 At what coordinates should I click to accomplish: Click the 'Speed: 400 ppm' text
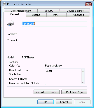pyautogui.click(x=18, y=79)
